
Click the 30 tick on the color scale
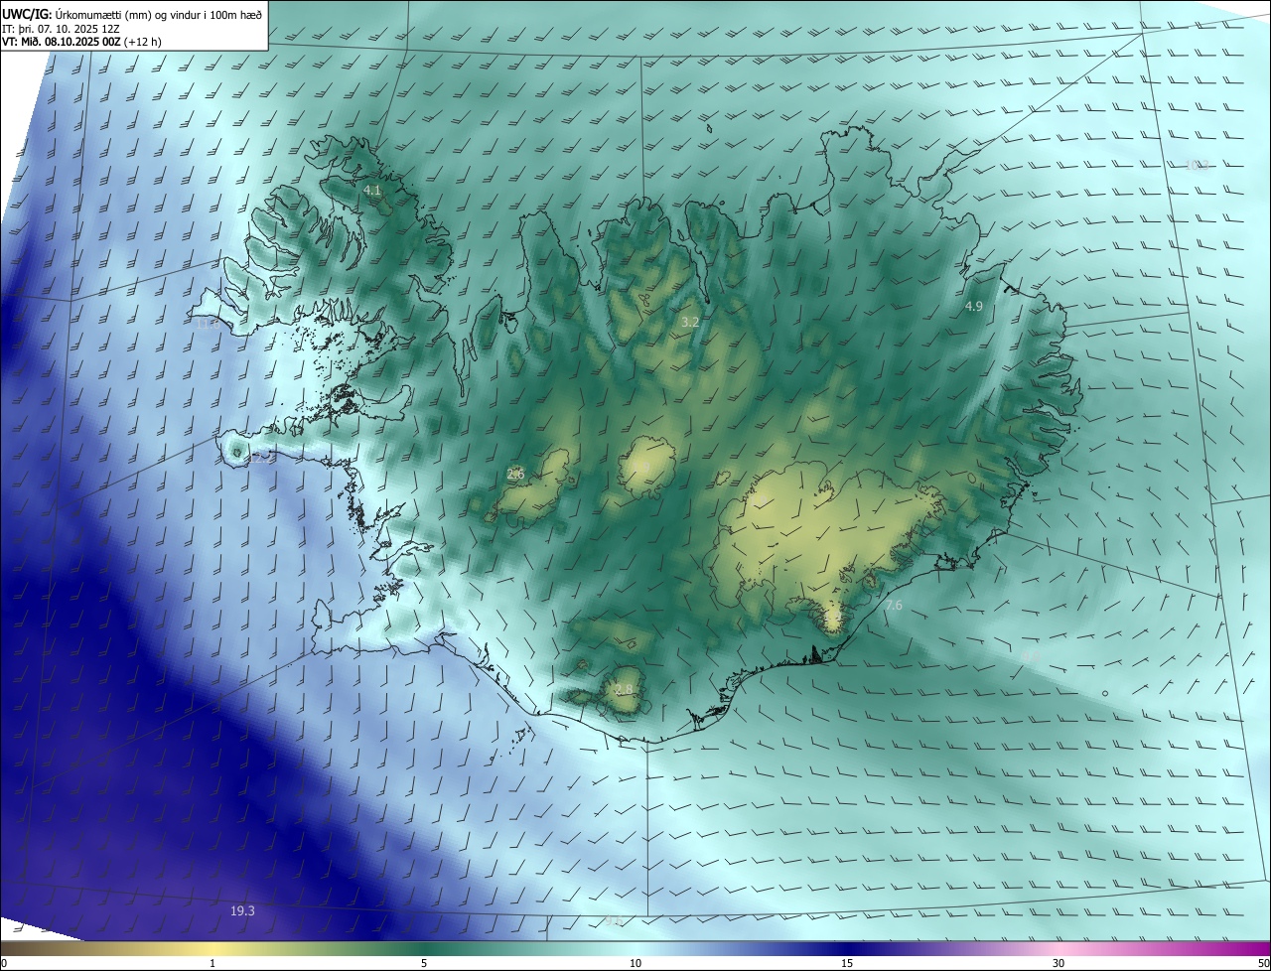[1059, 963]
